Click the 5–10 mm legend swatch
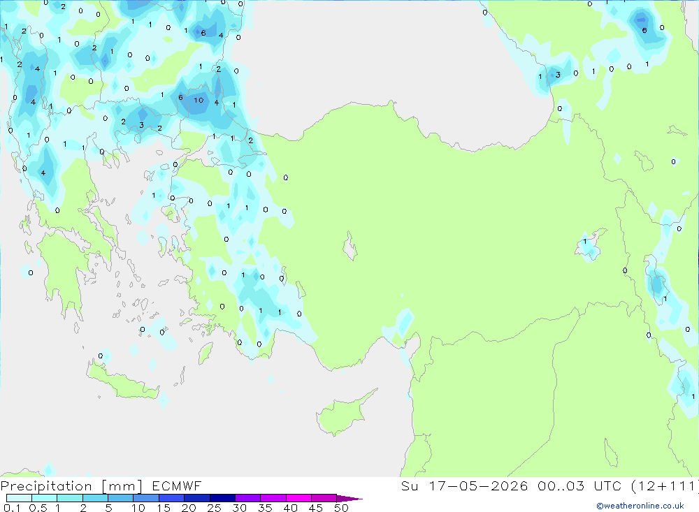This screenshot has height=512, width=699. coord(121,498)
